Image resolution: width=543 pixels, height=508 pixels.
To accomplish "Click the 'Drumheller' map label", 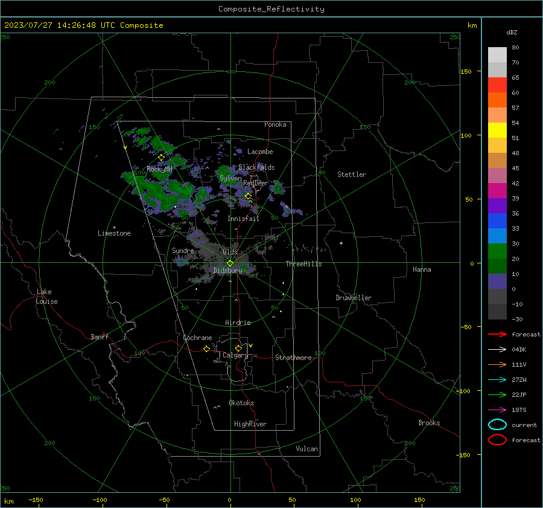I will pyautogui.click(x=354, y=298).
